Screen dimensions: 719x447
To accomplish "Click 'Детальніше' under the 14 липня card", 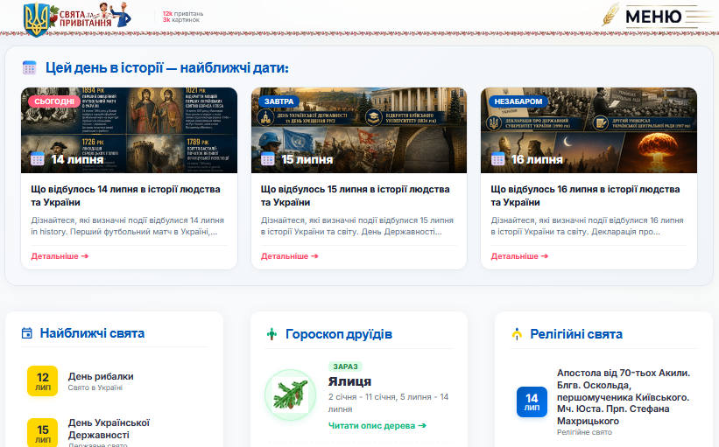I will 60,256.
